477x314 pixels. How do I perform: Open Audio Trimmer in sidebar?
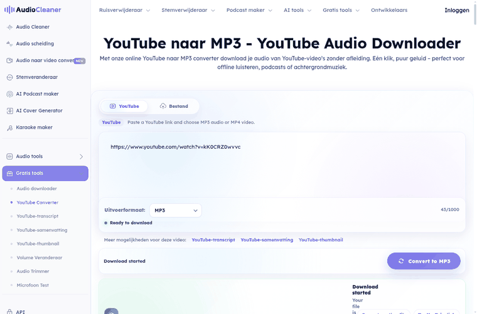click(33, 271)
